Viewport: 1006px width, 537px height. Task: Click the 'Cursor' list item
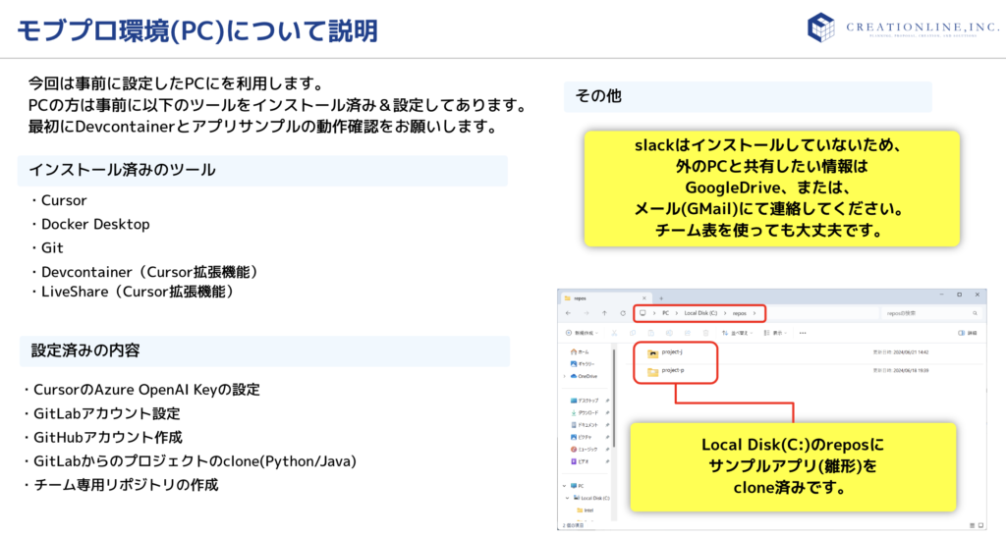coord(64,200)
